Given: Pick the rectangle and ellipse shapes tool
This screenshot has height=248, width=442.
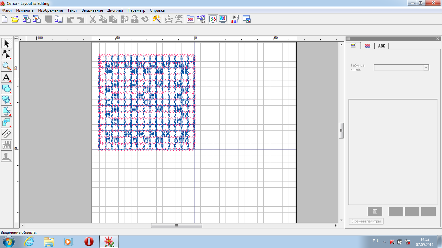Looking at the screenshot, I should pos(6,88).
